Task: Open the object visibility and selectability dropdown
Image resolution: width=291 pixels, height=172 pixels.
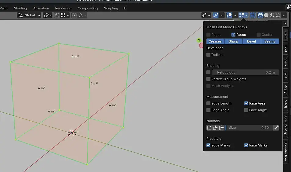Action: [x=206, y=15]
